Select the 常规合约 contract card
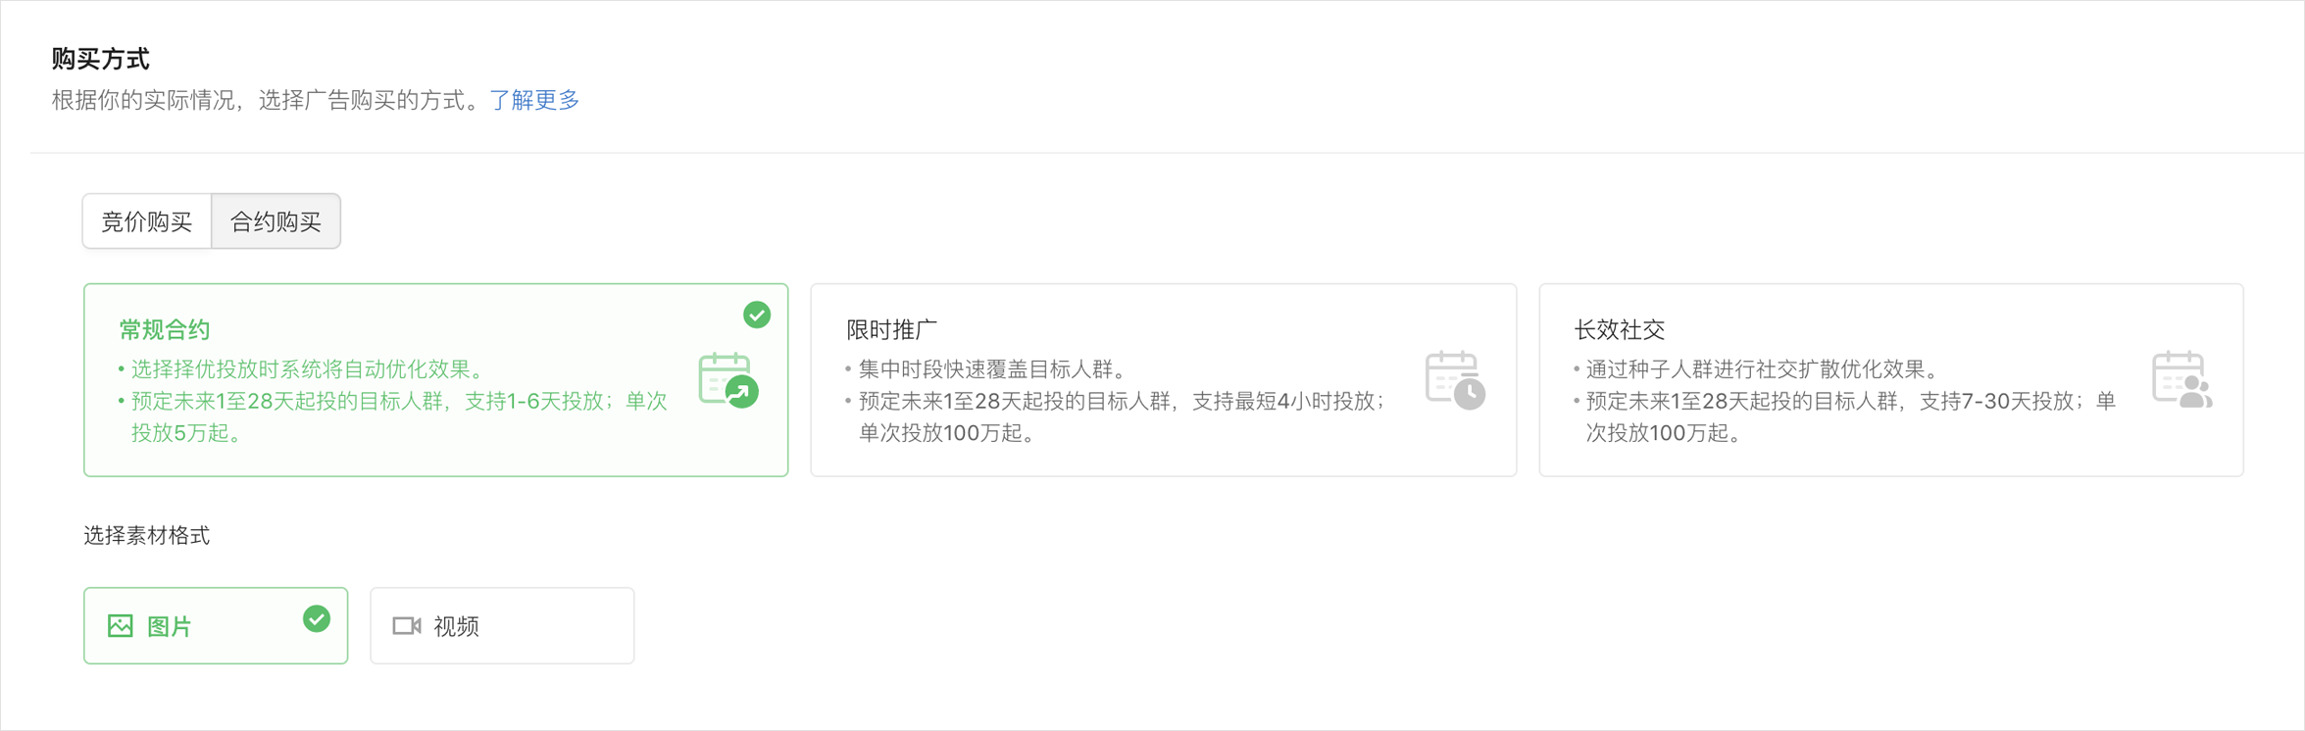The width and height of the screenshot is (2305, 731). [x=436, y=380]
